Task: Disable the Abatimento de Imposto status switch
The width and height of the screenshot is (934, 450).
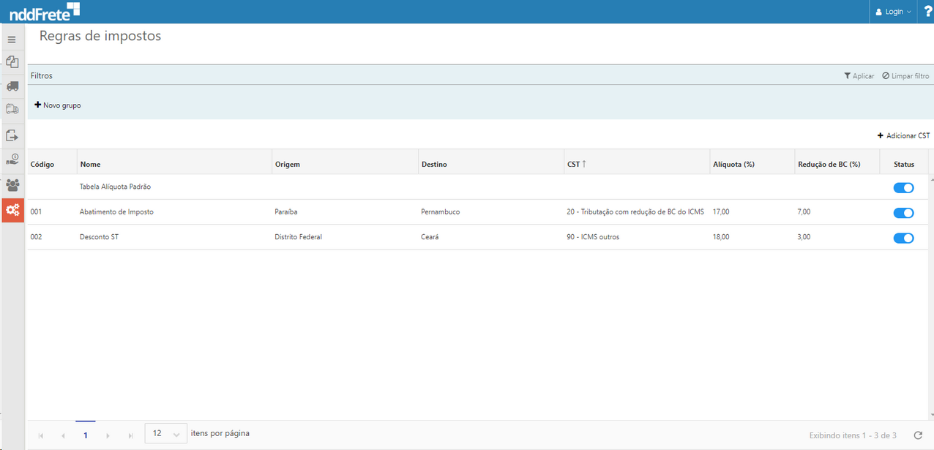Action: coord(903,213)
